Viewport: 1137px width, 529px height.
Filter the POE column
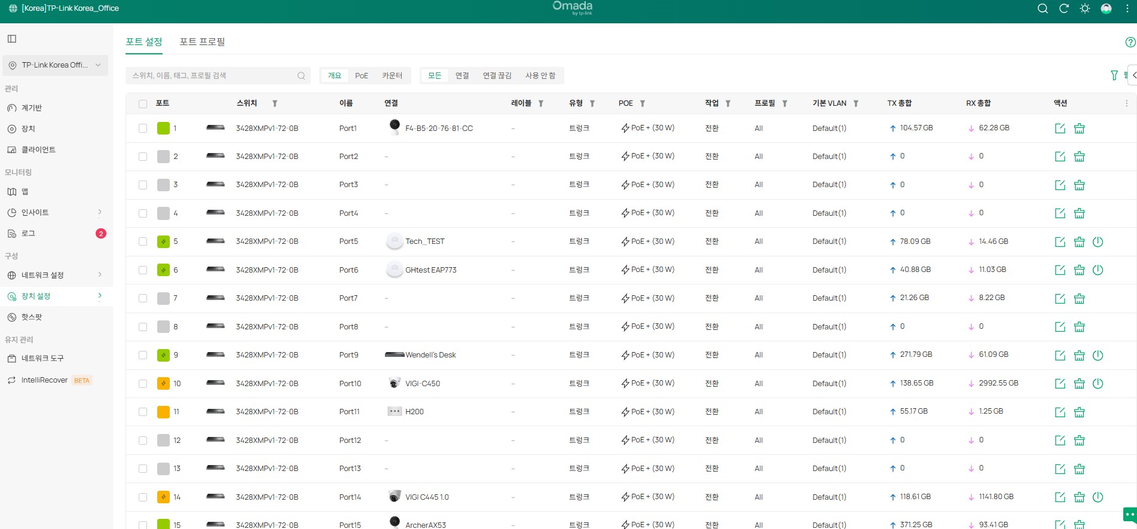[x=642, y=103]
